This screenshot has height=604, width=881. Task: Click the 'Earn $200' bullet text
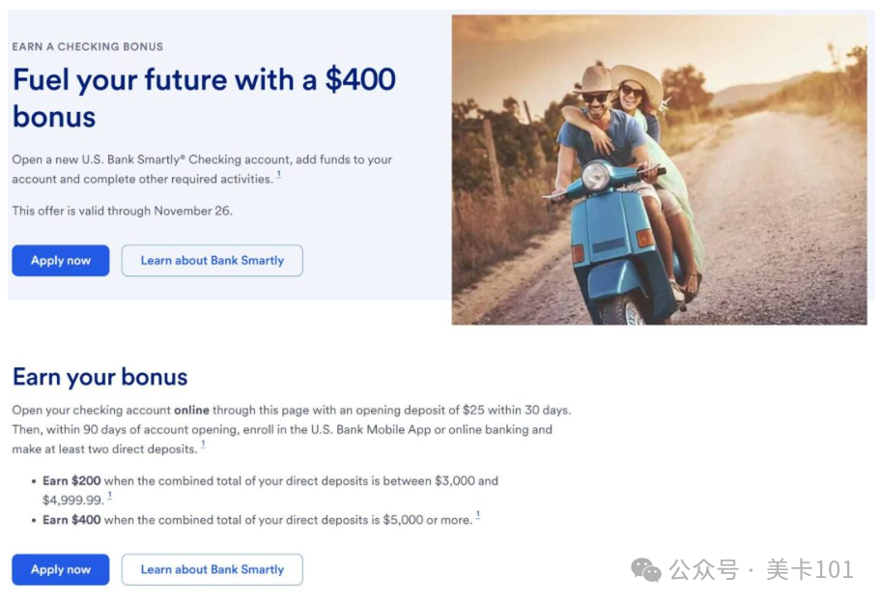pyautogui.click(x=71, y=481)
